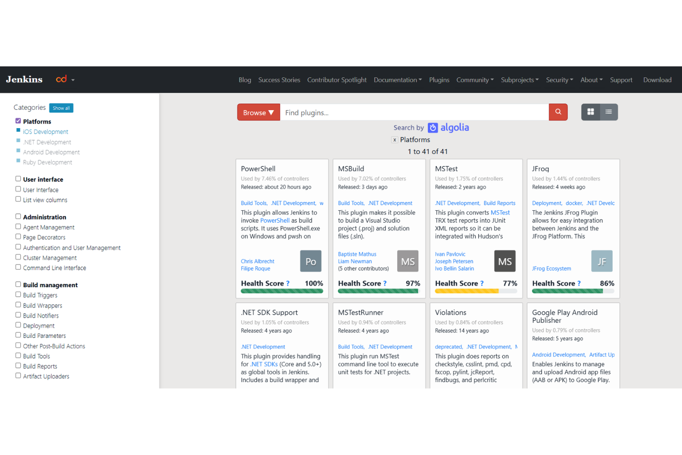Remove the Platforms filter chip via its x
Viewport: 682px width, 455px height.
(x=395, y=140)
